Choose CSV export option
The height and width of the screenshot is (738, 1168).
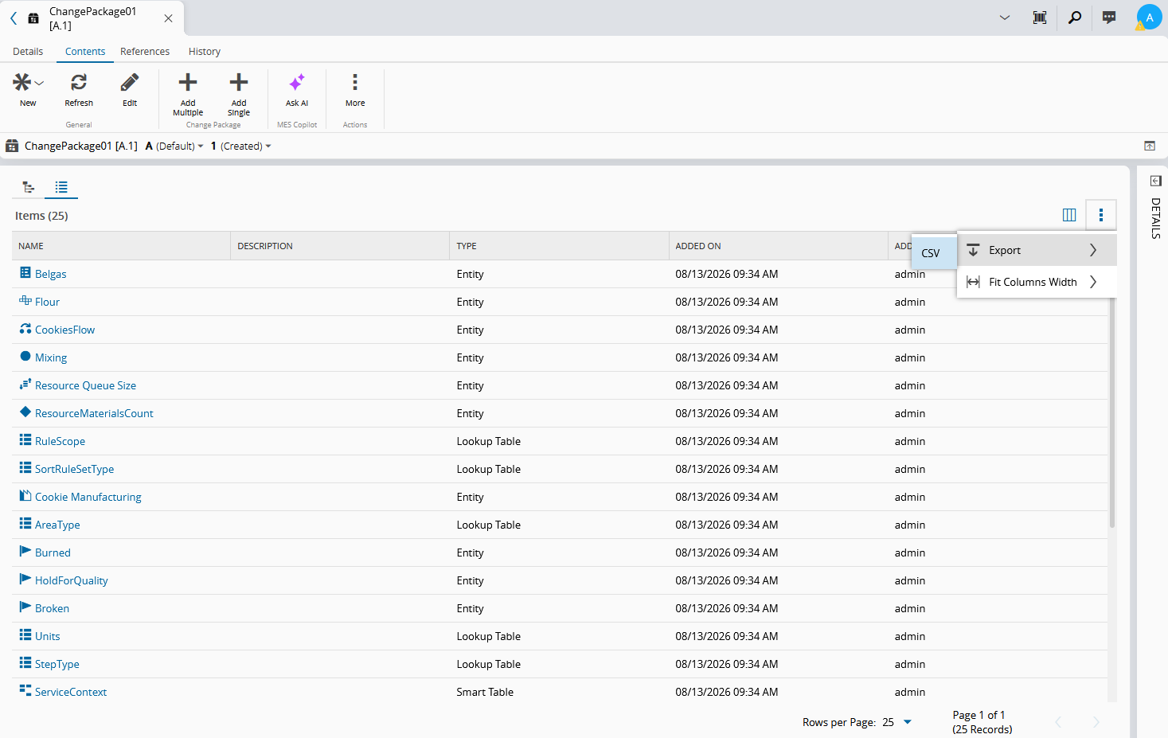934,253
